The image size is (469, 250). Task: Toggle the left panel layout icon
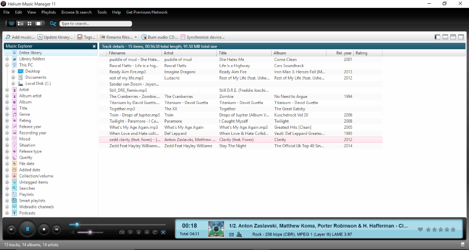tap(437, 37)
